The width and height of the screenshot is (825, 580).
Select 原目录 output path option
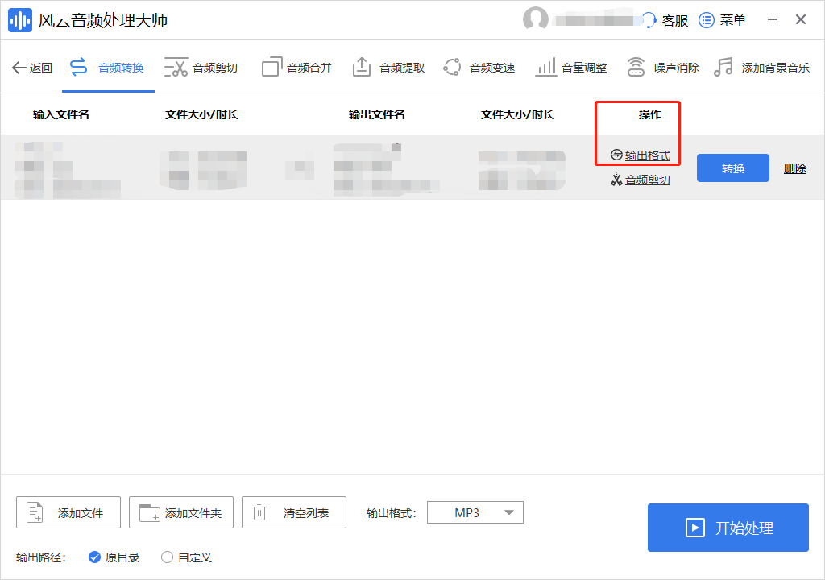pyautogui.click(x=94, y=557)
